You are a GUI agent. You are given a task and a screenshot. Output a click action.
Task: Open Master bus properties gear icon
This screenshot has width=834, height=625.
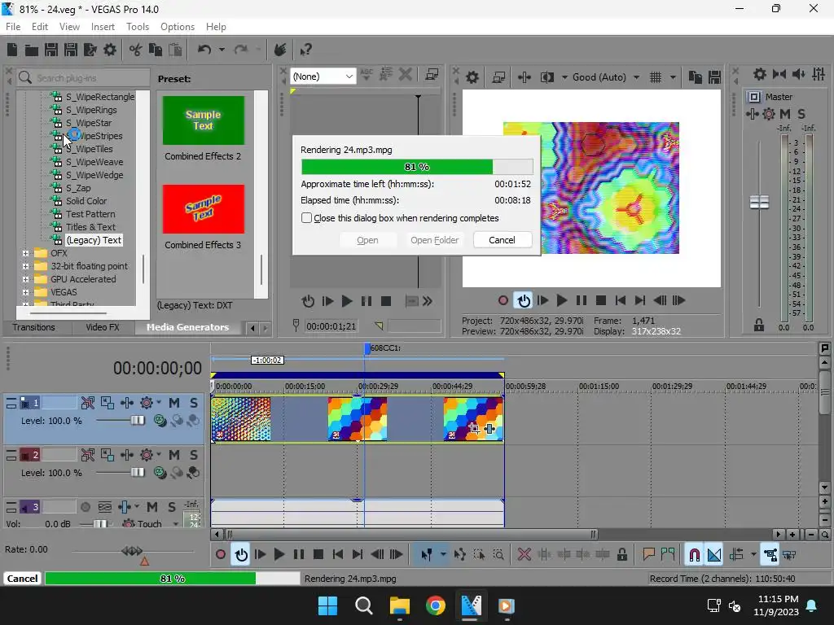tap(760, 74)
